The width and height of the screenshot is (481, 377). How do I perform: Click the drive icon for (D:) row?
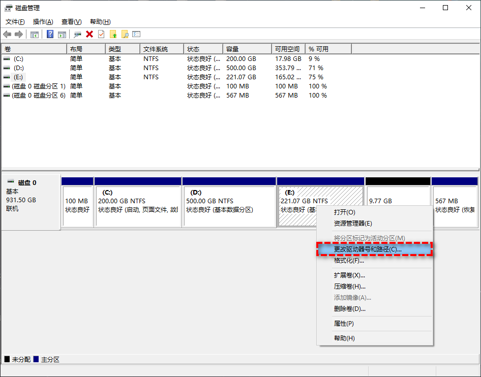point(7,68)
